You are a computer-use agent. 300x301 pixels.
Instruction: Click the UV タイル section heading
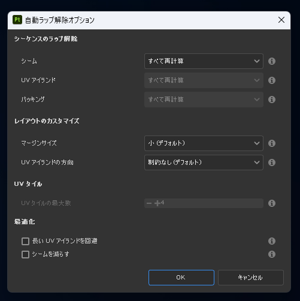[28, 184]
